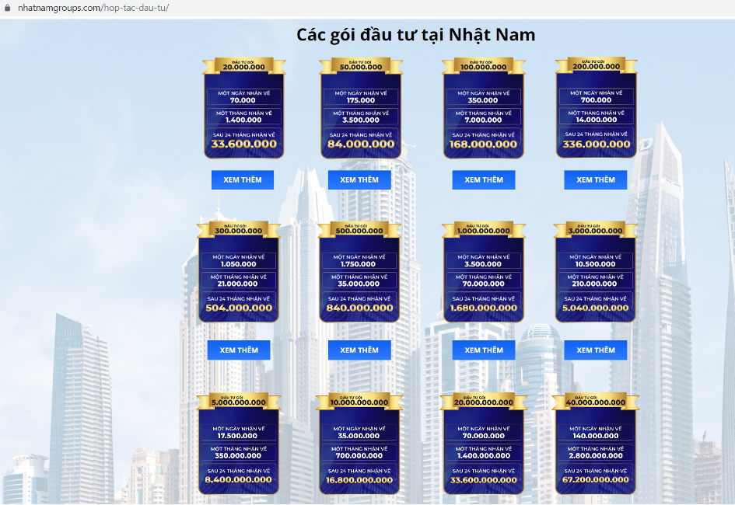Open XEM THÊM for the 500.000.000 package
The height and width of the screenshot is (505, 735).
tap(359, 350)
